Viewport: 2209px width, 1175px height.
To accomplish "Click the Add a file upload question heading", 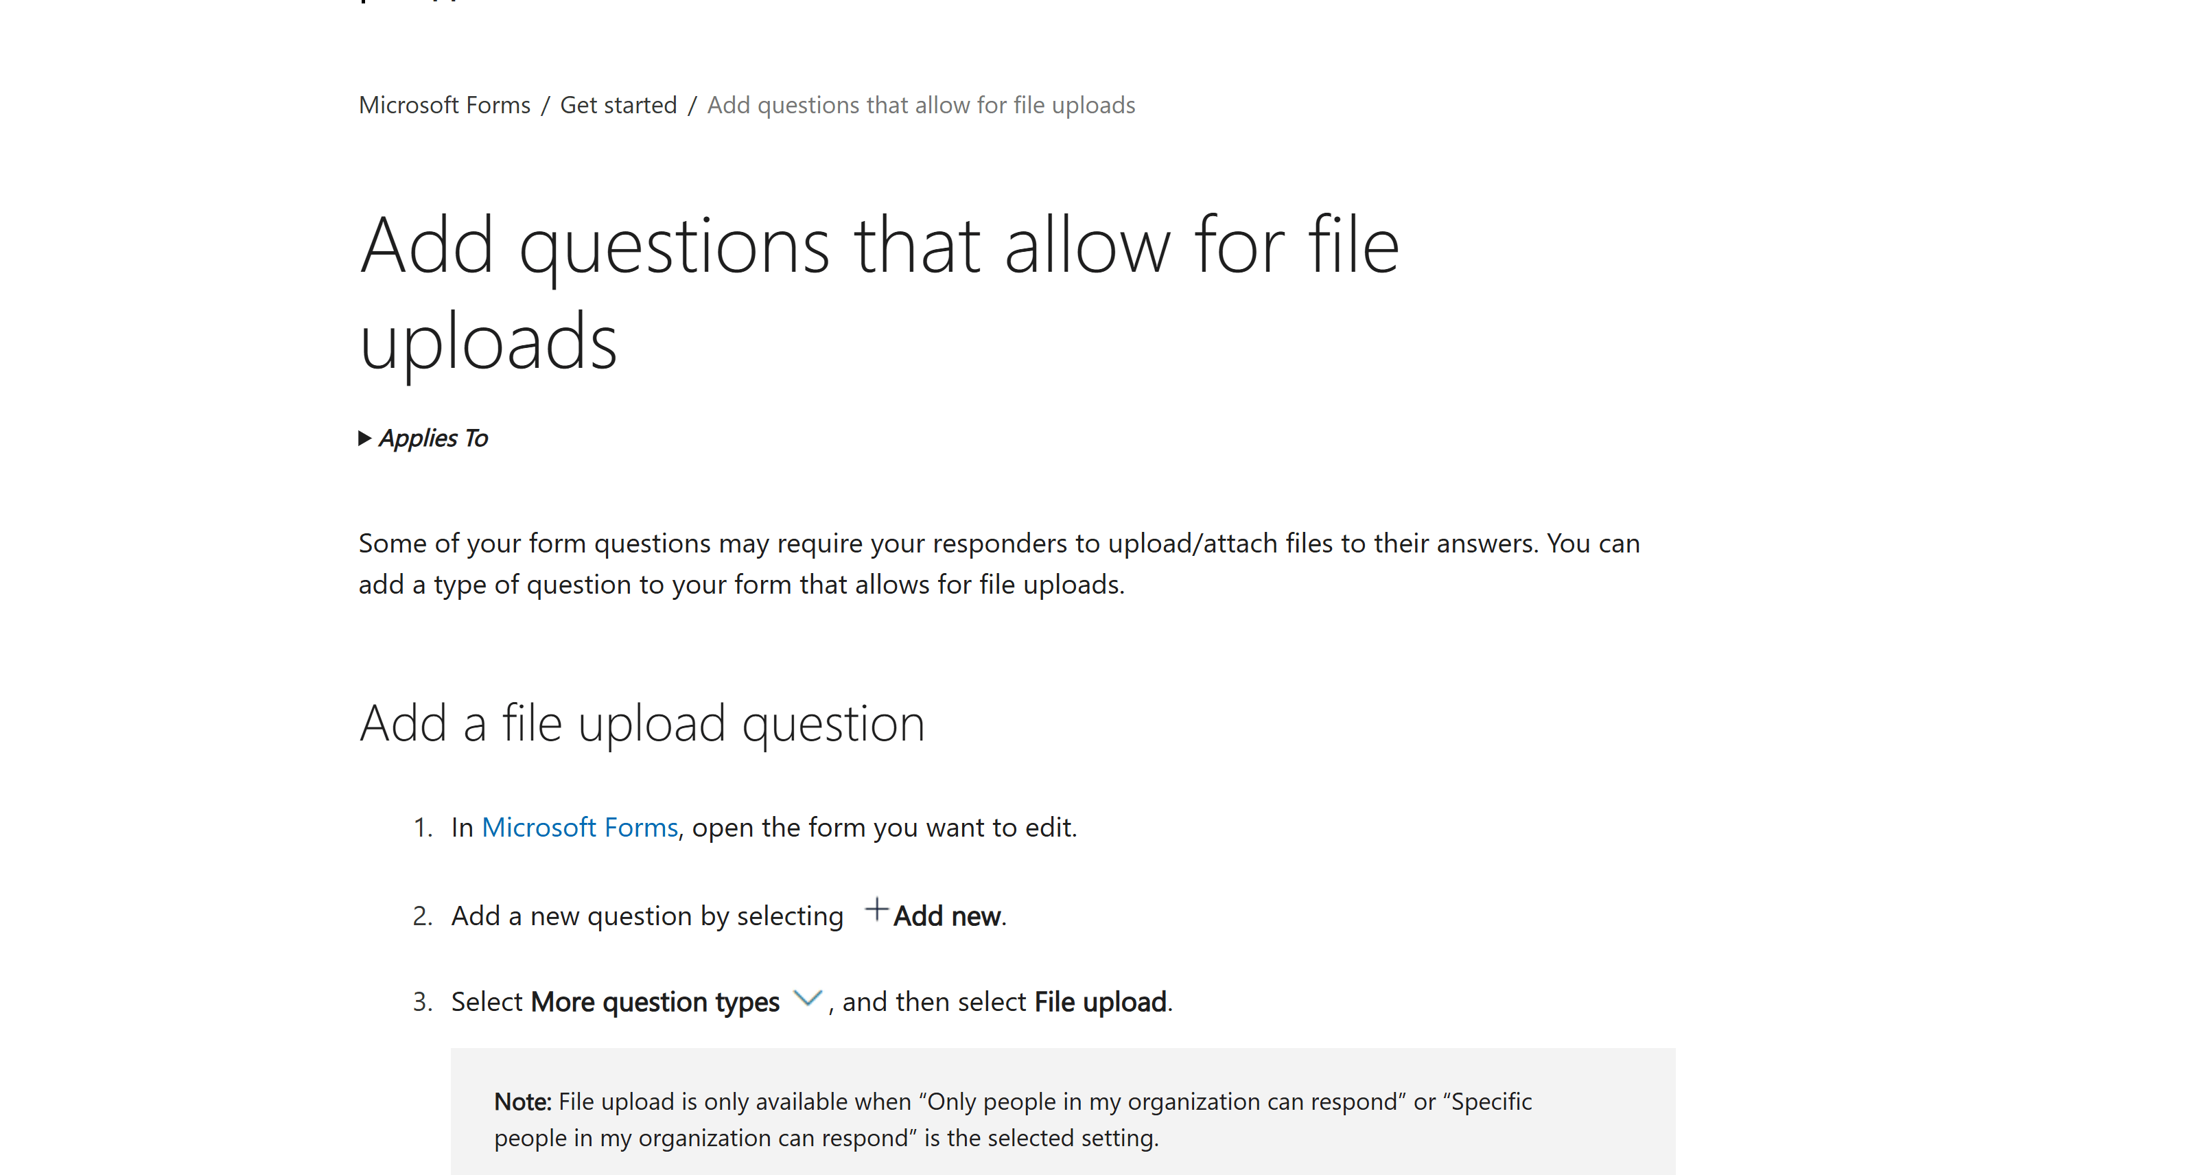I will tap(642, 723).
